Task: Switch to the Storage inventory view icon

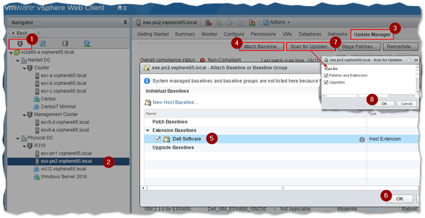Action: tap(65, 43)
